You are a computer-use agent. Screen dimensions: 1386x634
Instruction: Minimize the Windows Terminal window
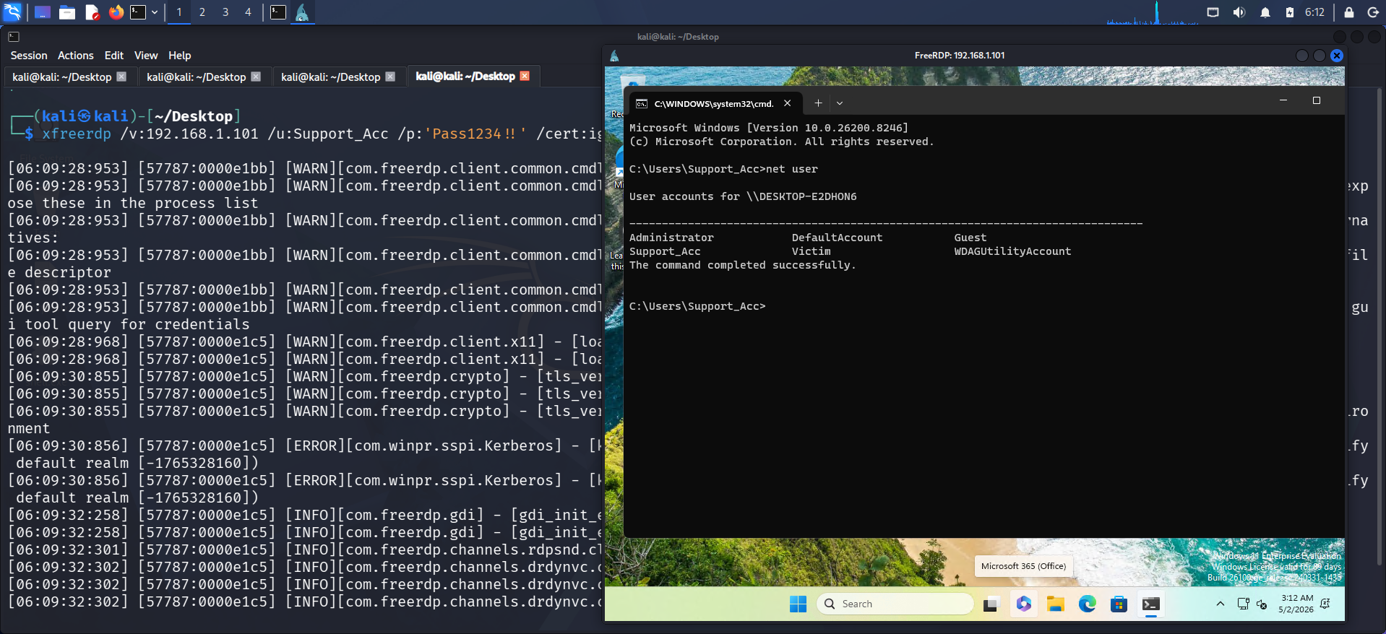pyautogui.click(x=1283, y=100)
